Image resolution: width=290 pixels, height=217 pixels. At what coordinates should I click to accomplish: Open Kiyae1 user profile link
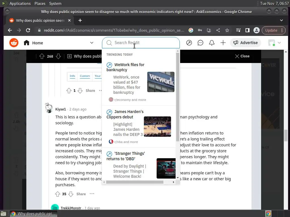(x=61, y=109)
